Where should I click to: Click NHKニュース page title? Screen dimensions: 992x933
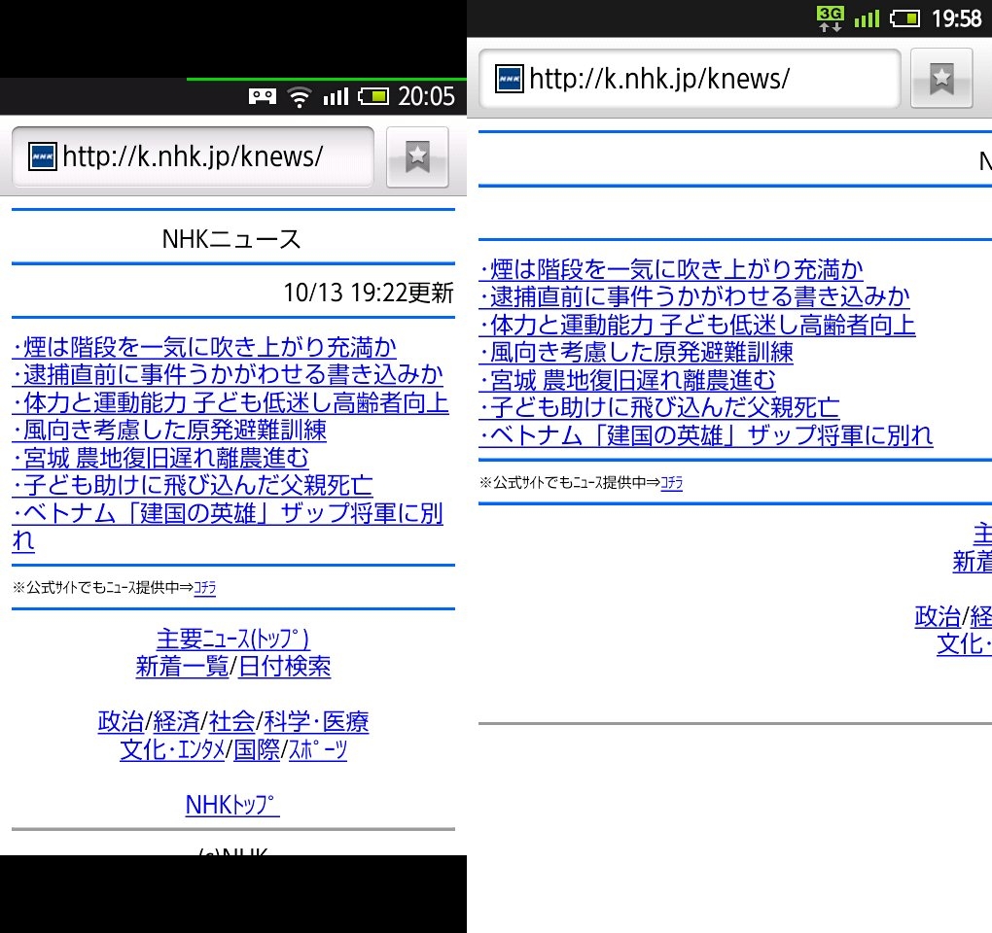tap(231, 239)
